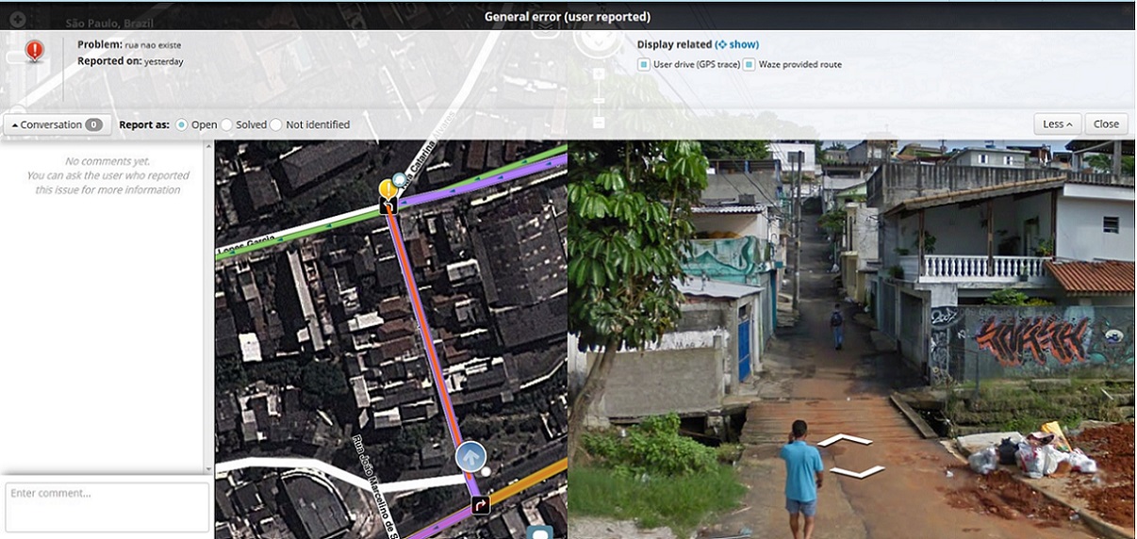Click the map zoom slider track
This screenshot has width=1137, height=539.
point(598,94)
